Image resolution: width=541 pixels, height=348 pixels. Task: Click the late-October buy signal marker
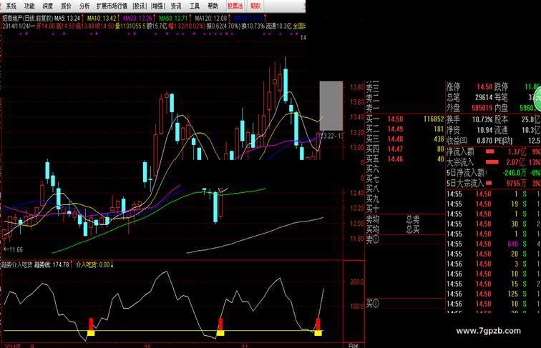[220, 327]
